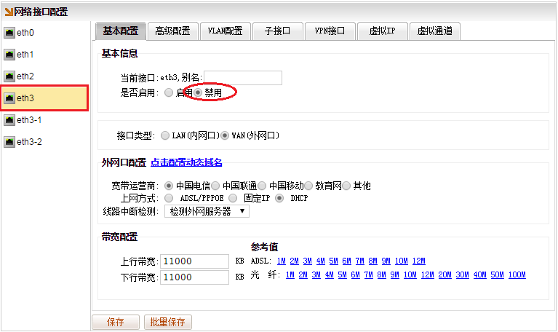Open the VLAN配置 tab

click(225, 31)
